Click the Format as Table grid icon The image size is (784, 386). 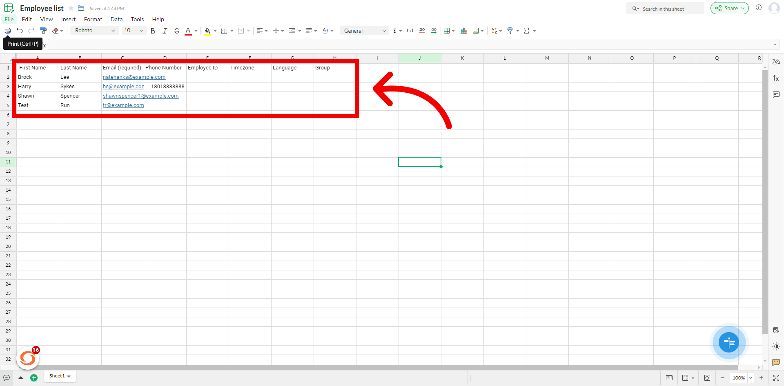pos(447,31)
